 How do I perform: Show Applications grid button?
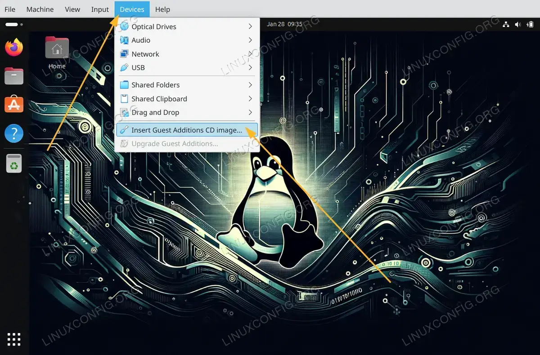click(x=14, y=339)
